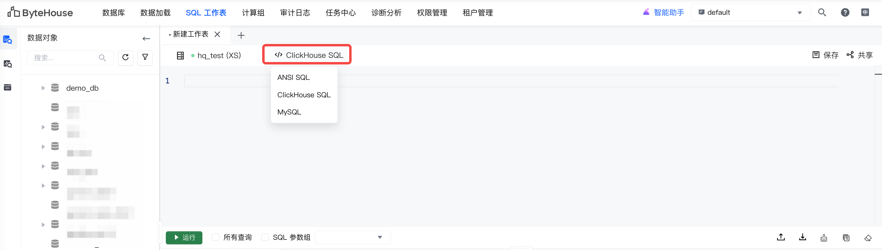Open the 任务中心 menu
This screenshot has width=882, height=250.
341,13
